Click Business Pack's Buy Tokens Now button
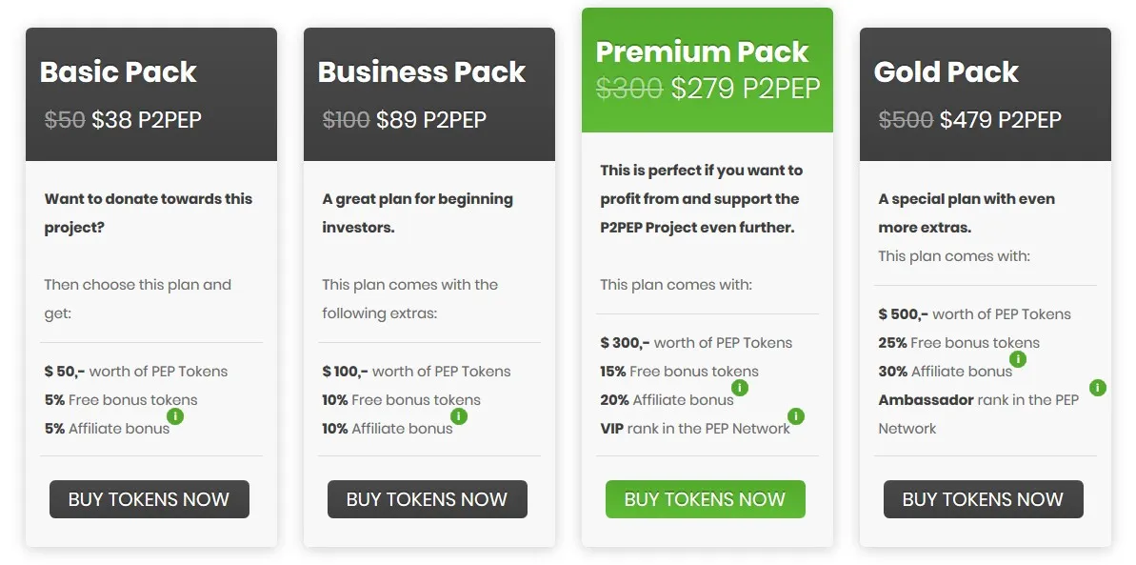Viewport: 1136px width, 565px height. [428, 499]
